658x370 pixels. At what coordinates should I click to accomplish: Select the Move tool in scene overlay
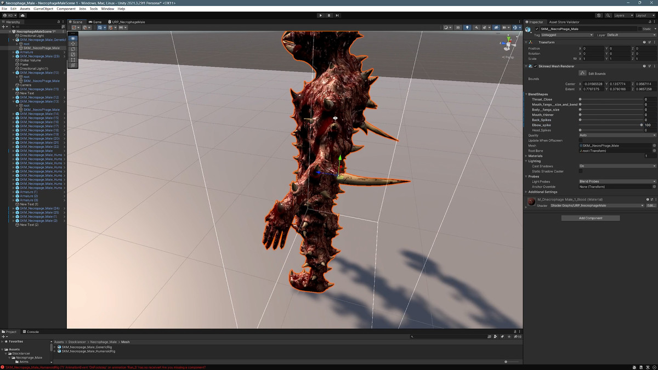click(73, 44)
